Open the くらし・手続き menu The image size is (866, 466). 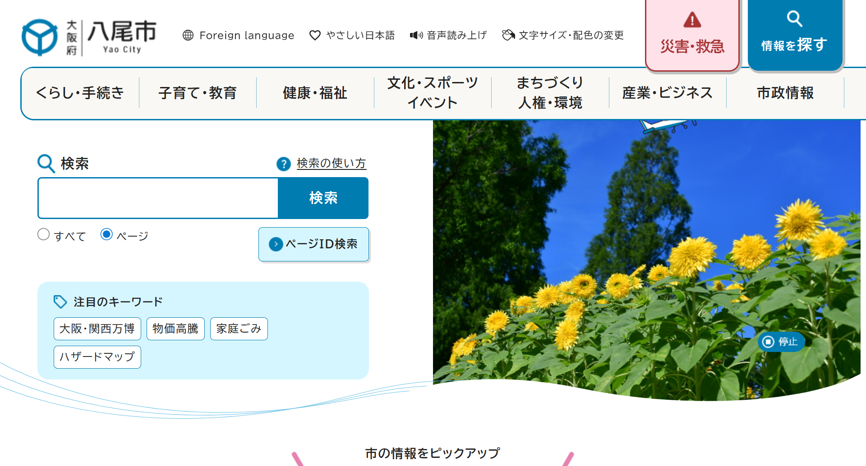(80, 93)
